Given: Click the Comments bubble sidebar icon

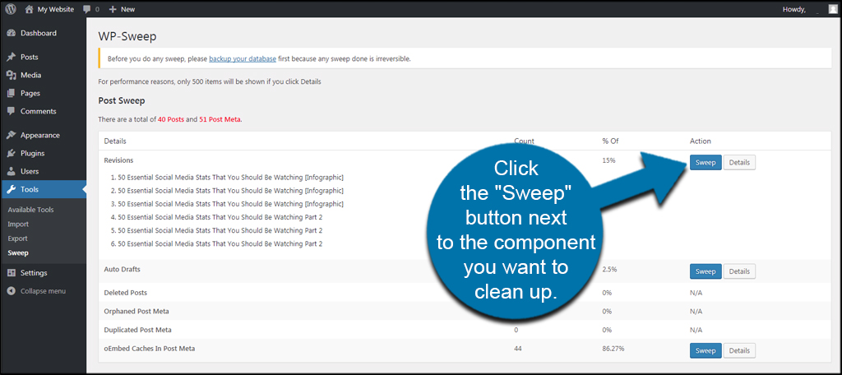Looking at the screenshot, I should pos(11,111).
